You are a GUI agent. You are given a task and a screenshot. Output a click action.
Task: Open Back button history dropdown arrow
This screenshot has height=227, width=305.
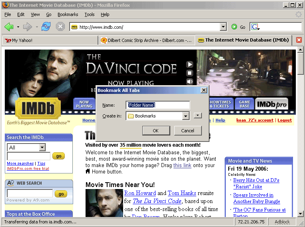point(18,27)
